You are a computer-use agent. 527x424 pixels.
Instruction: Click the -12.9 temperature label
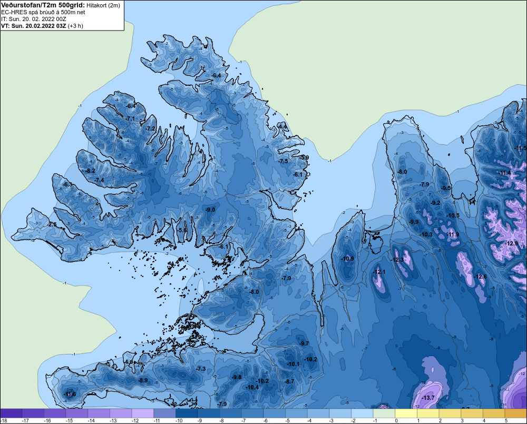coord(512,243)
